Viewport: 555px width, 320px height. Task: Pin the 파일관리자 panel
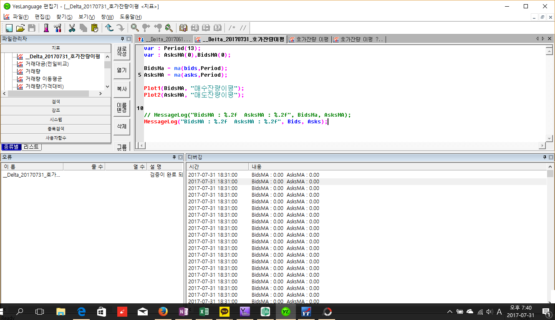[122, 39]
